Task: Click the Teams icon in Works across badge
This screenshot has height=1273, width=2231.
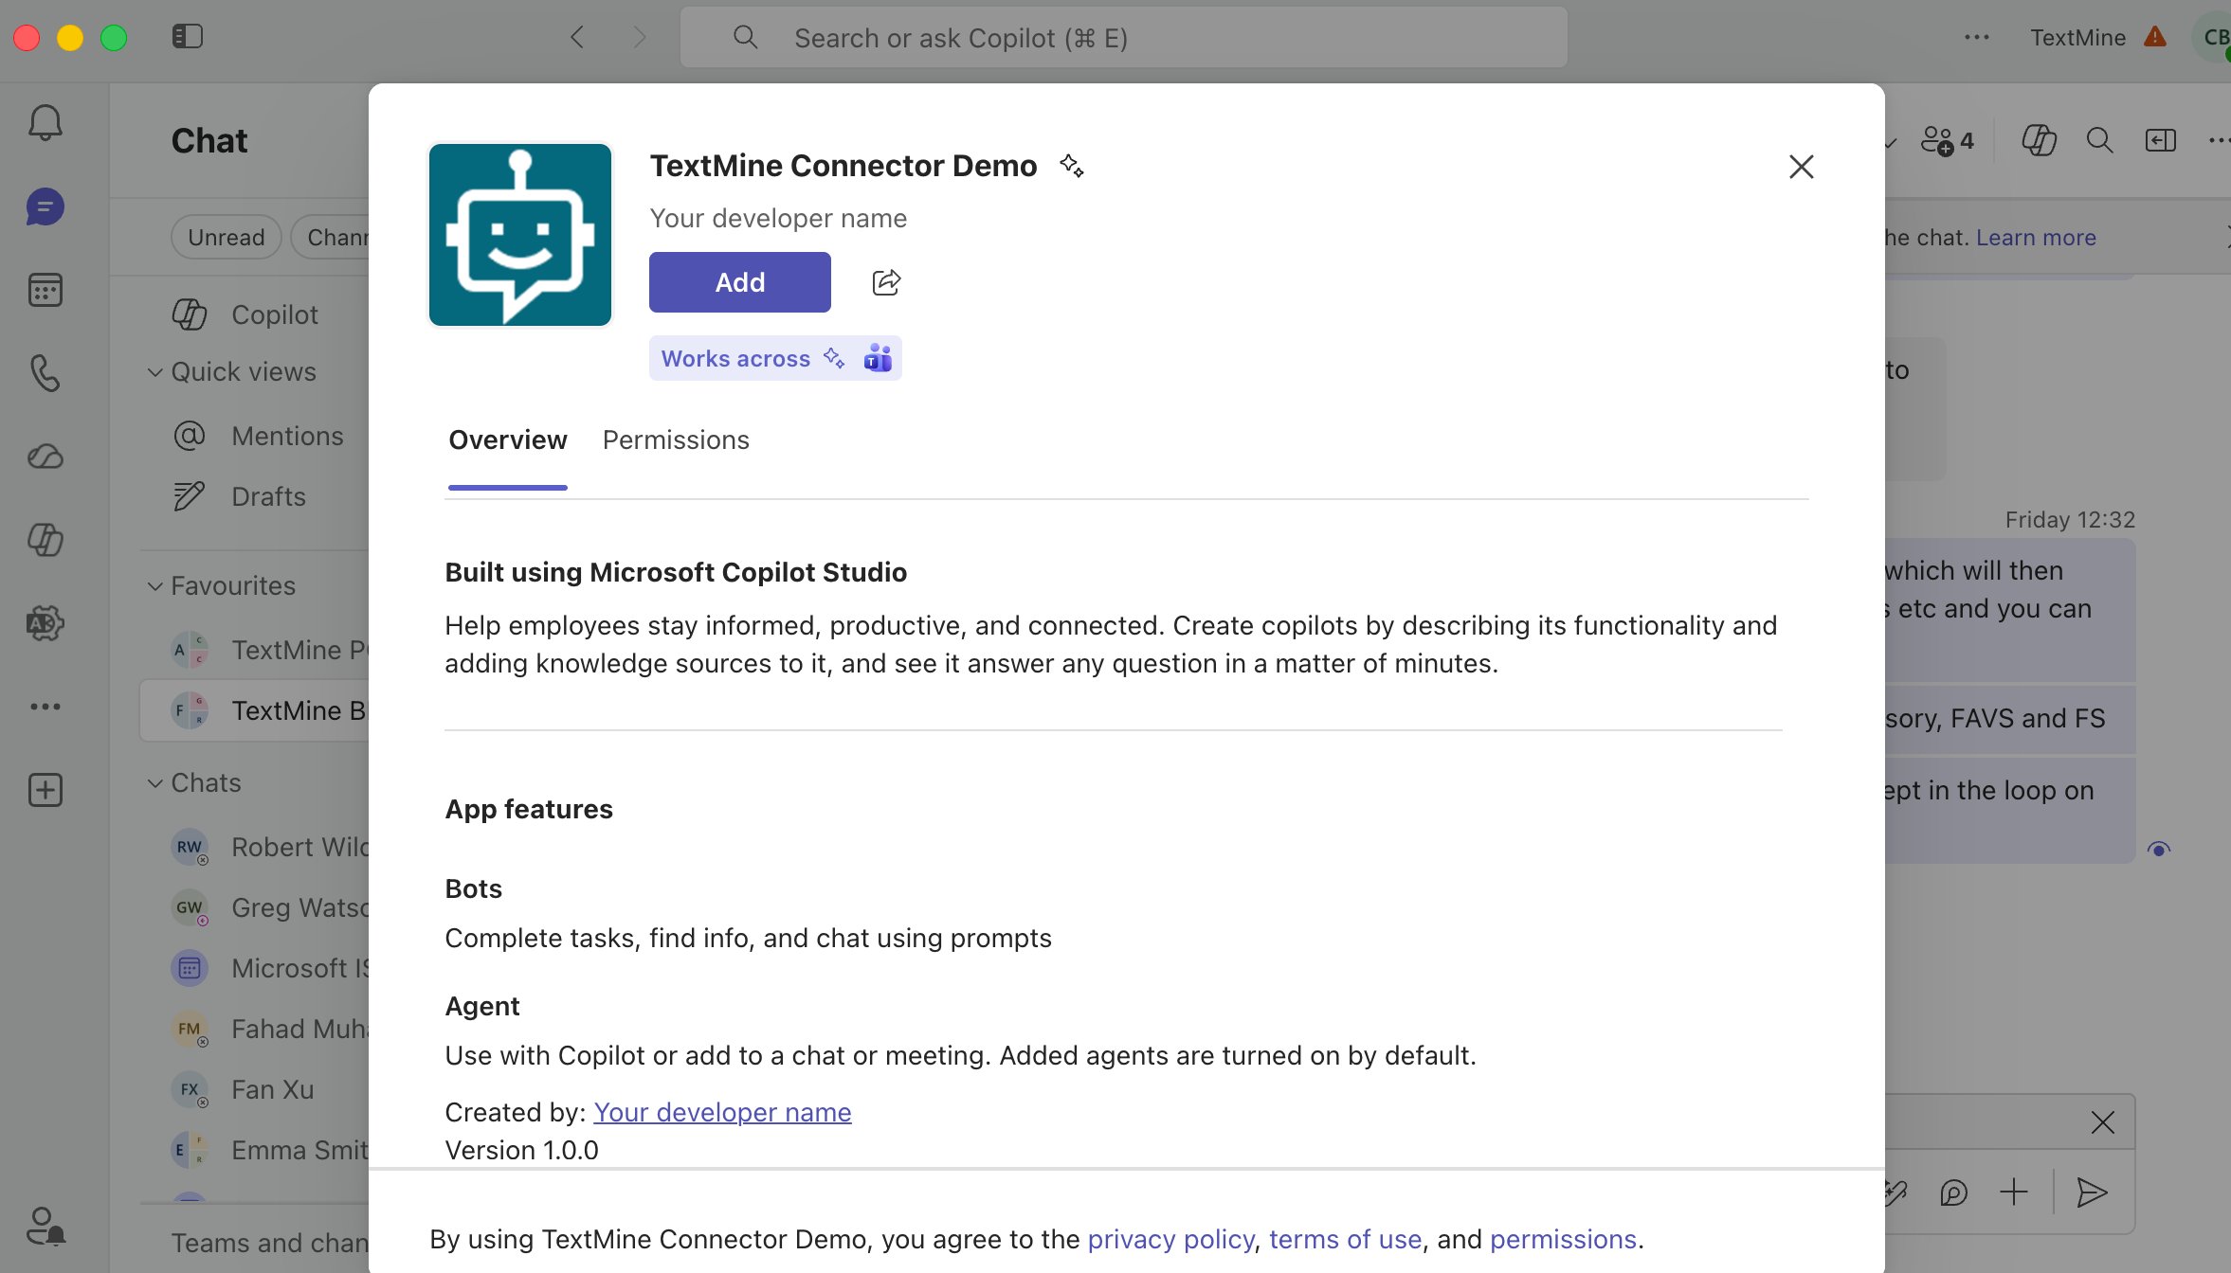Action: click(879, 358)
